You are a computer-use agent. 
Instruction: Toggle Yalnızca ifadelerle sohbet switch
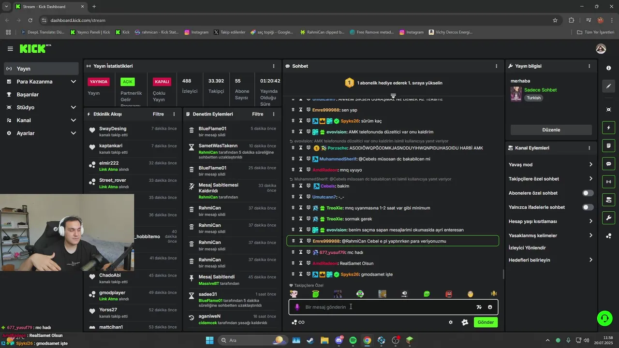pyautogui.click(x=588, y=207)
